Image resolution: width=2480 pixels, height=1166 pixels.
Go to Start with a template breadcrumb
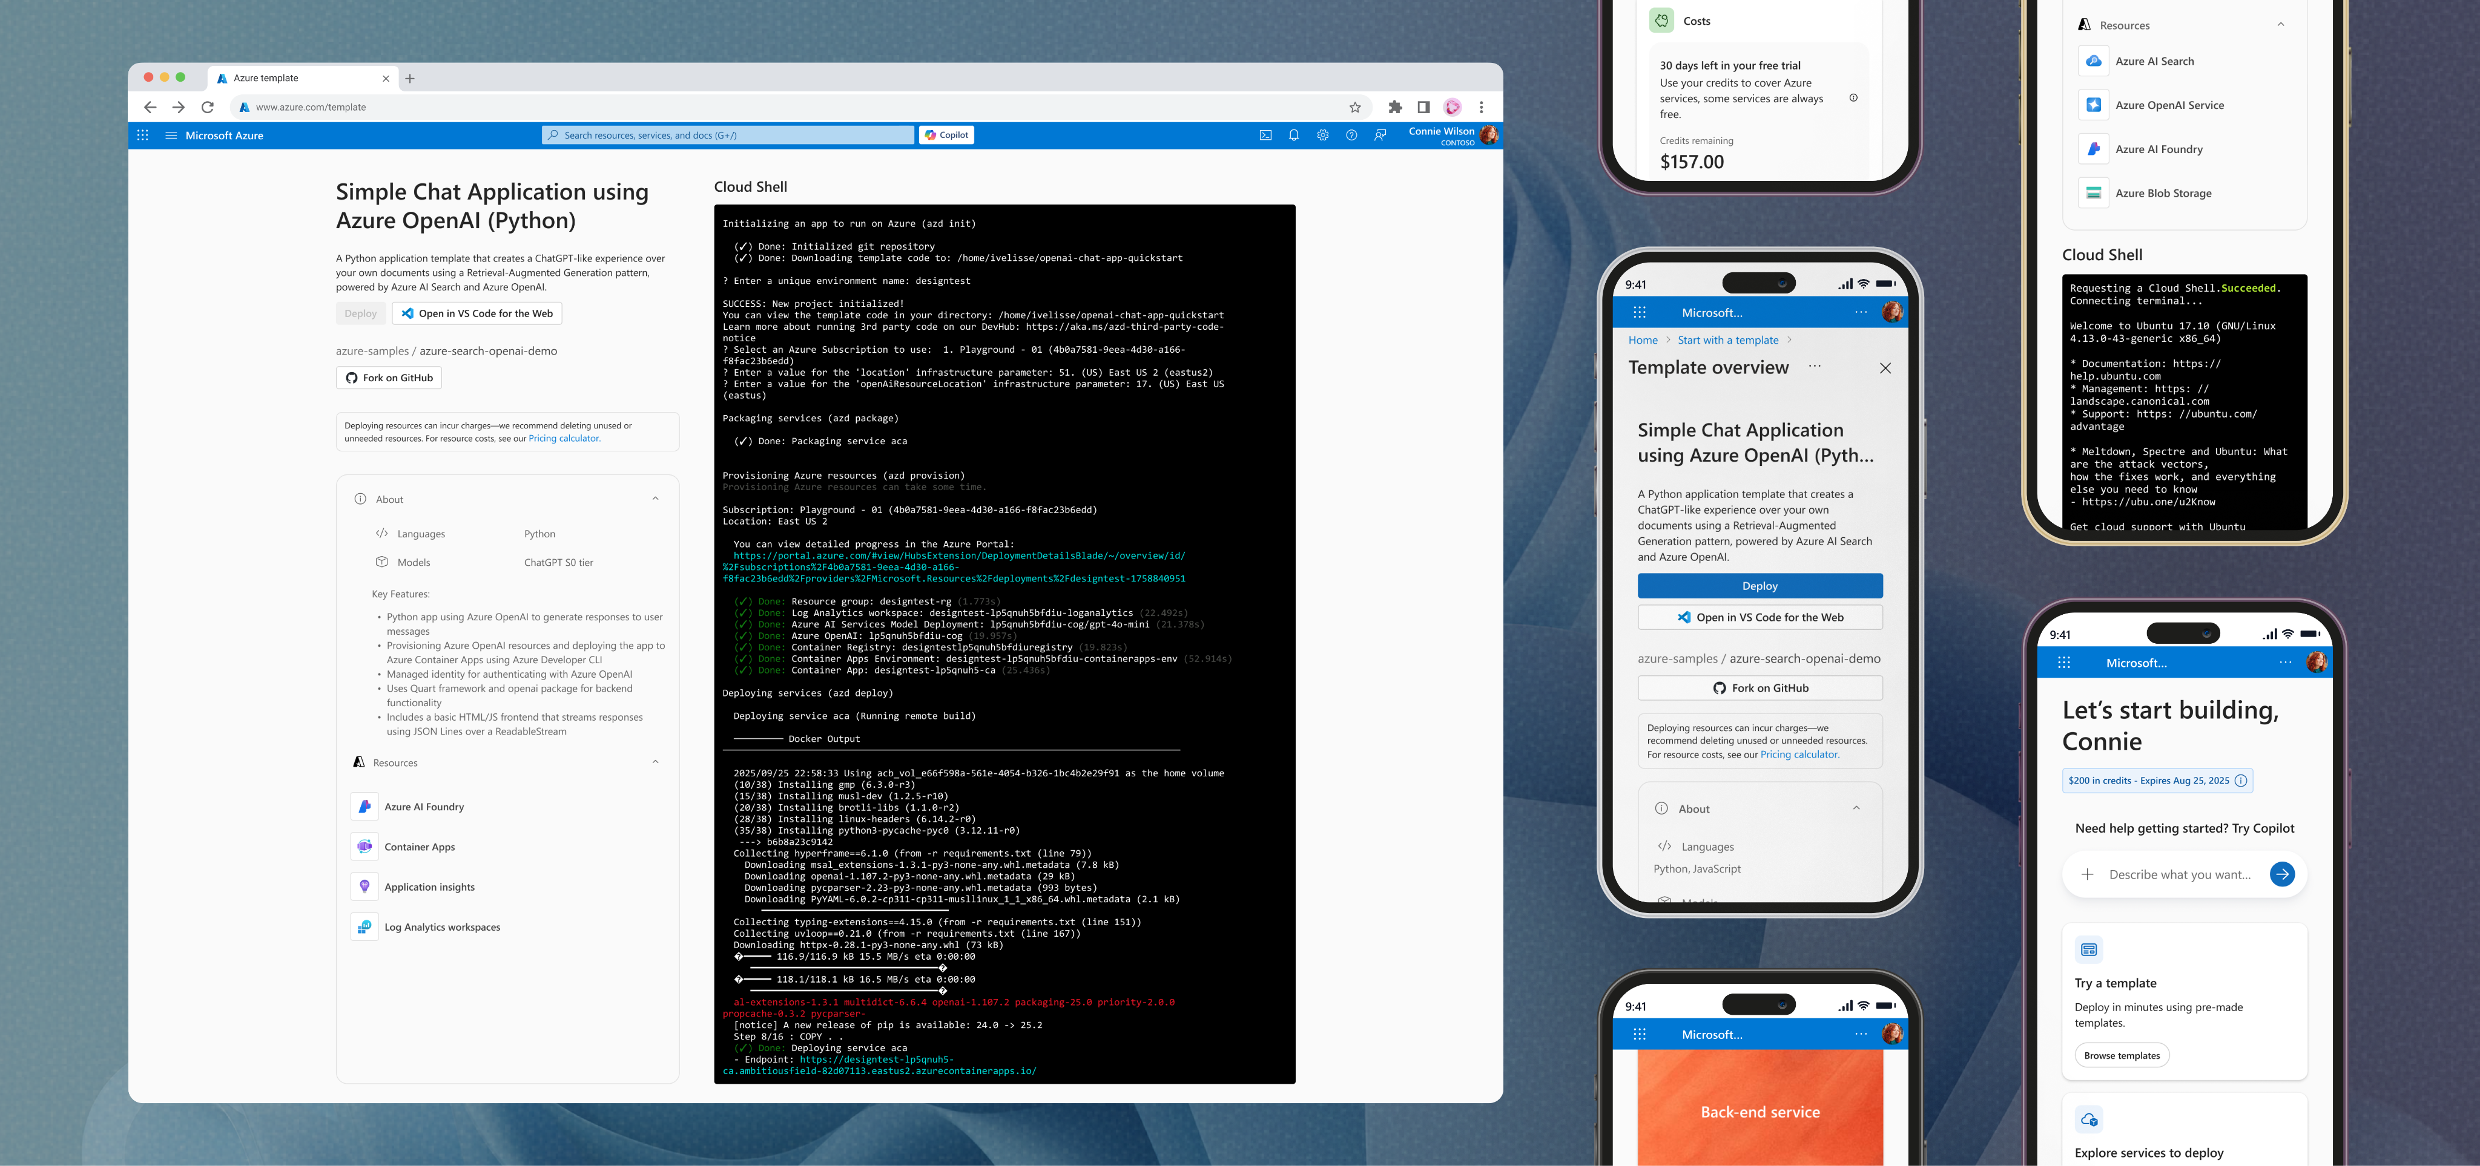click(1728, 341)
